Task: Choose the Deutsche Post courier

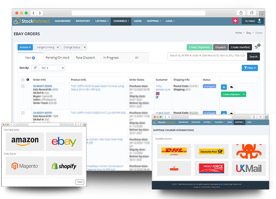Action: click(x=211, y=151)
